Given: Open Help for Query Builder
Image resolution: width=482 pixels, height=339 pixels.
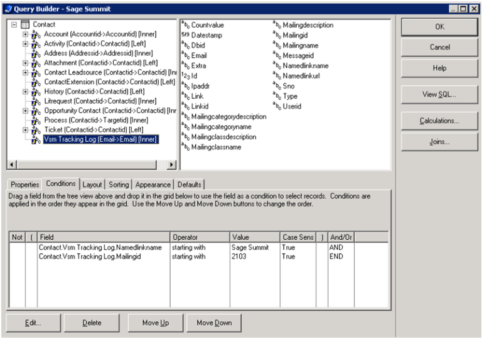Looking at the screenshot, I should click(439, 68).
